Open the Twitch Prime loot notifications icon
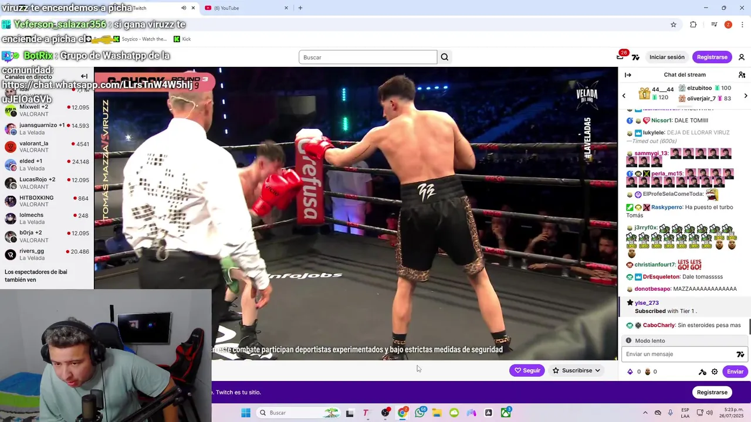Viewport: 751px width, 422px height. (620, 57)
